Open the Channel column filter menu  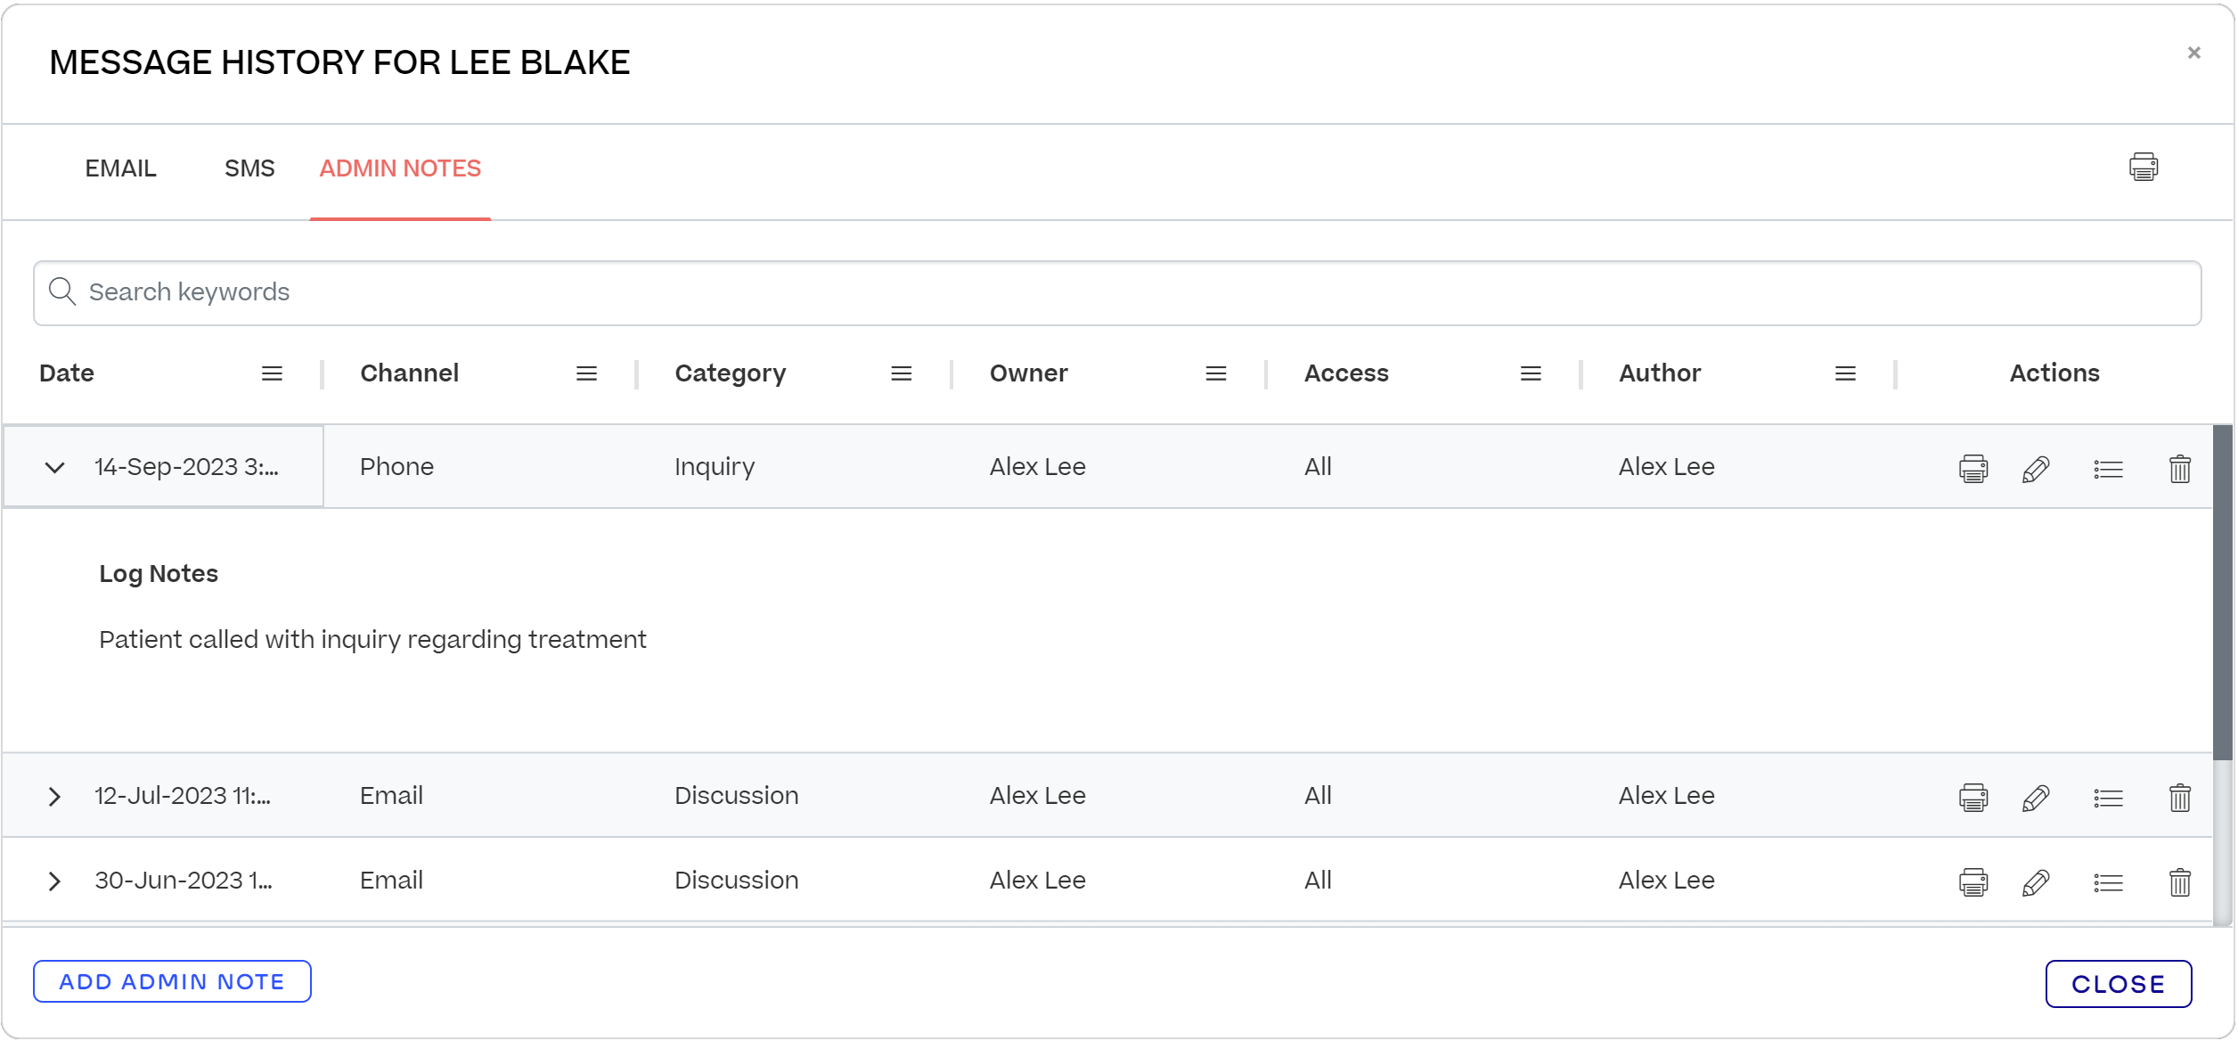point(587,373)
